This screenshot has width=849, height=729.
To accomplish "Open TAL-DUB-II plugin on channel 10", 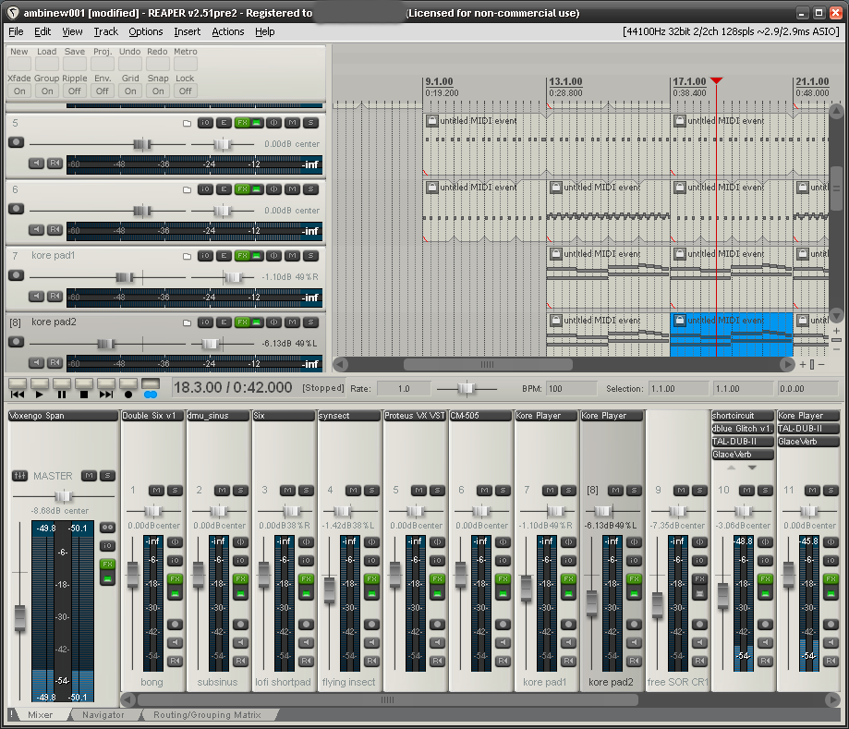I will [x=743, y=442].
